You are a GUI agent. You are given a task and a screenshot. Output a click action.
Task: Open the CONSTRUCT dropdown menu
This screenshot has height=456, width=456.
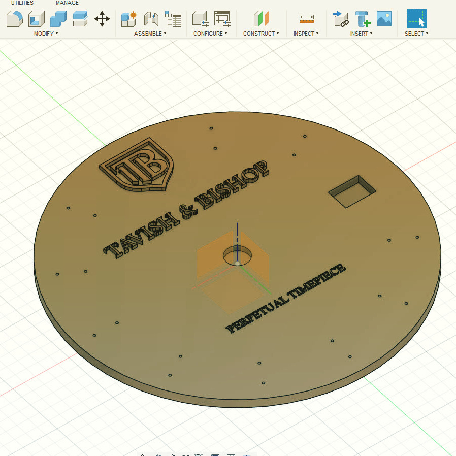[261, 34]
